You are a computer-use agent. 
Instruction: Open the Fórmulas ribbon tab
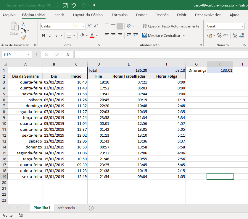pos(120,15)
